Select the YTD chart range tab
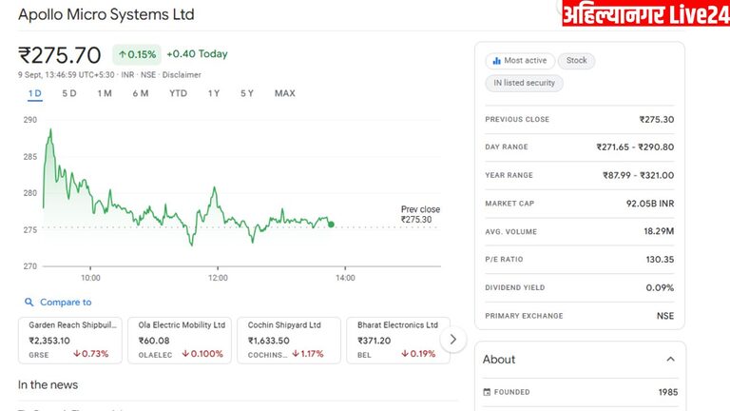This screenshot has width=730, height=411. (x=178, y=93)
